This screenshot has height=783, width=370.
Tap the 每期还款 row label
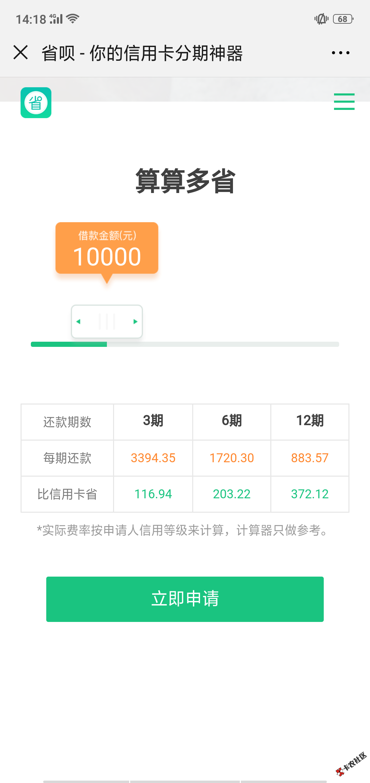pyautogui.click(x=67, y=458)
